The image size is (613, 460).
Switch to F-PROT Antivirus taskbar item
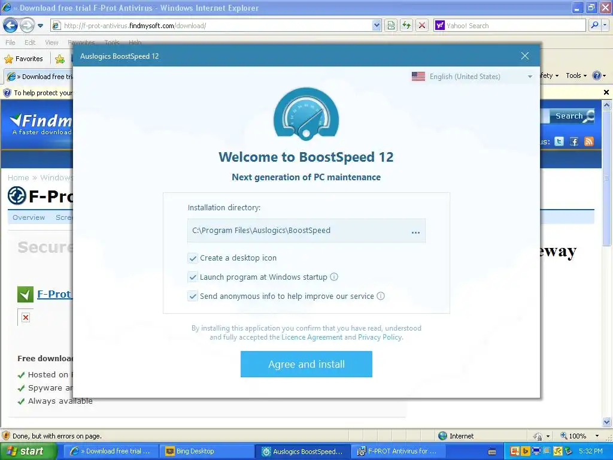399,452
